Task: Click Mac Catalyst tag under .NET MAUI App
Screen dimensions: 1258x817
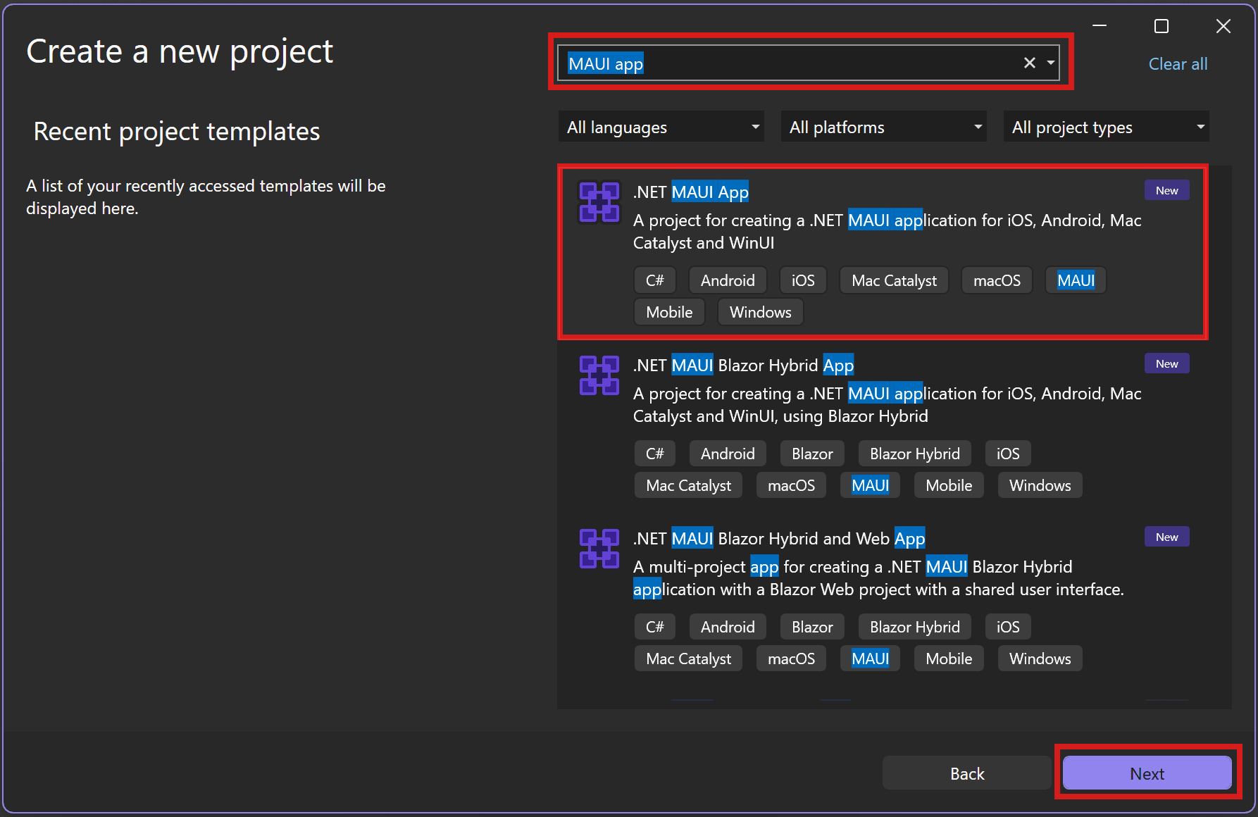Action: (894, 280)
